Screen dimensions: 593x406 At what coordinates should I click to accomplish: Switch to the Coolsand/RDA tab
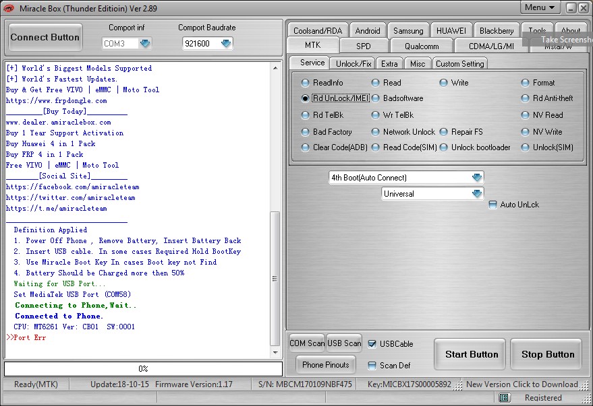click(318, 30)
